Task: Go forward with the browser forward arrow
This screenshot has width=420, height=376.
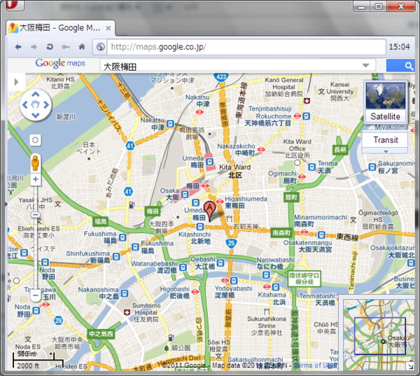Action: 34,47
